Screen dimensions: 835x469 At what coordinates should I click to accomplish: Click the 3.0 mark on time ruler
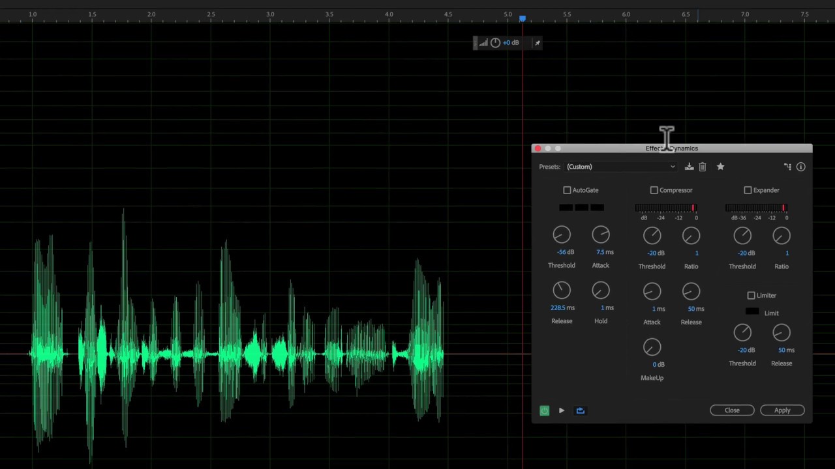270,14
